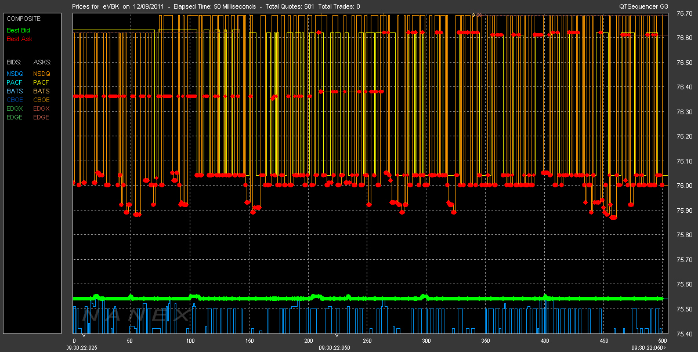Select PACF in the ASKS column
This screenshot has width=698, height=352.
click(42, 82)
